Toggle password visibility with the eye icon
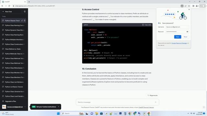 pos(187,32)
